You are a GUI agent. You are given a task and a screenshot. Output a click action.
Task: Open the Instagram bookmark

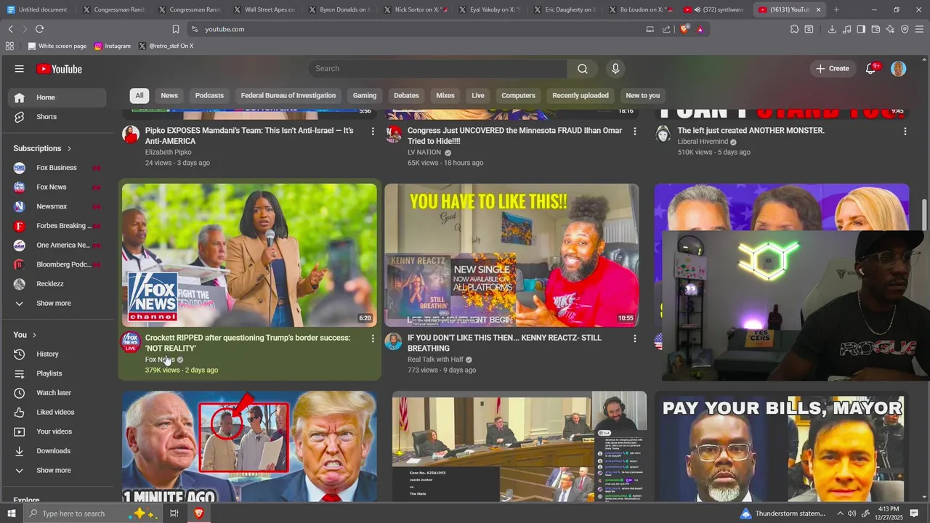click(113, 46)
